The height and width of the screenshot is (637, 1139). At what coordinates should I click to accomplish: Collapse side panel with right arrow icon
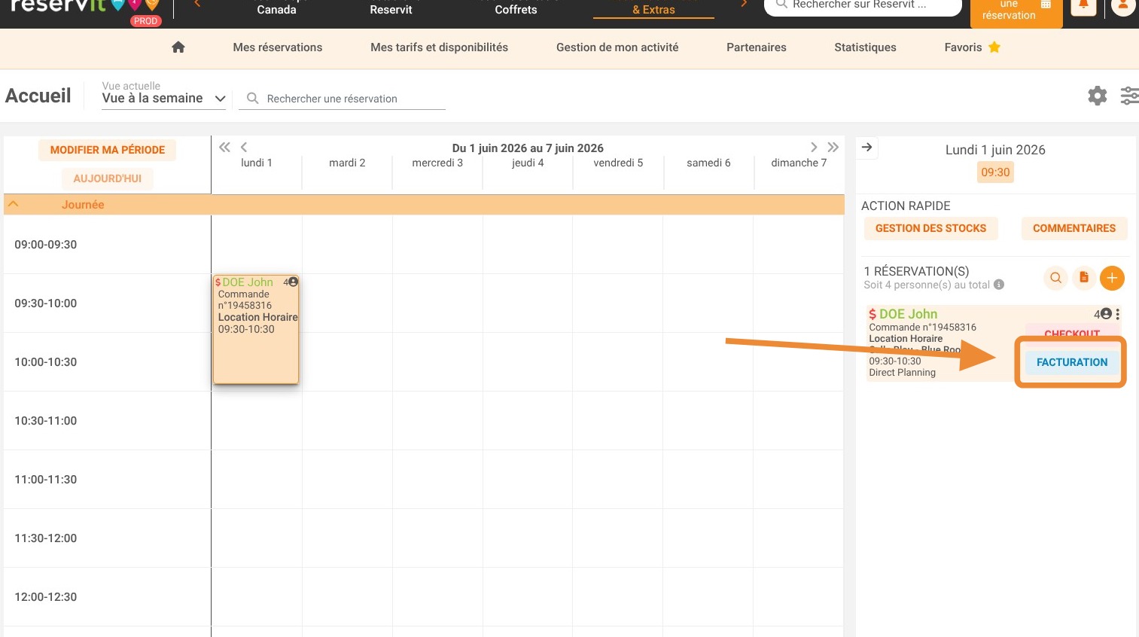pyautogui.click(x=867, y=148)
